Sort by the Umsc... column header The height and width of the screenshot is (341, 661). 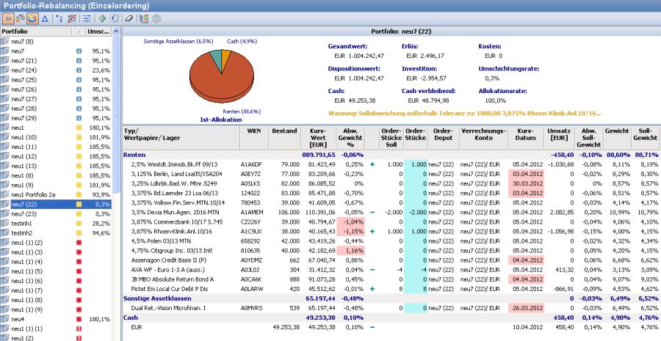98,32
